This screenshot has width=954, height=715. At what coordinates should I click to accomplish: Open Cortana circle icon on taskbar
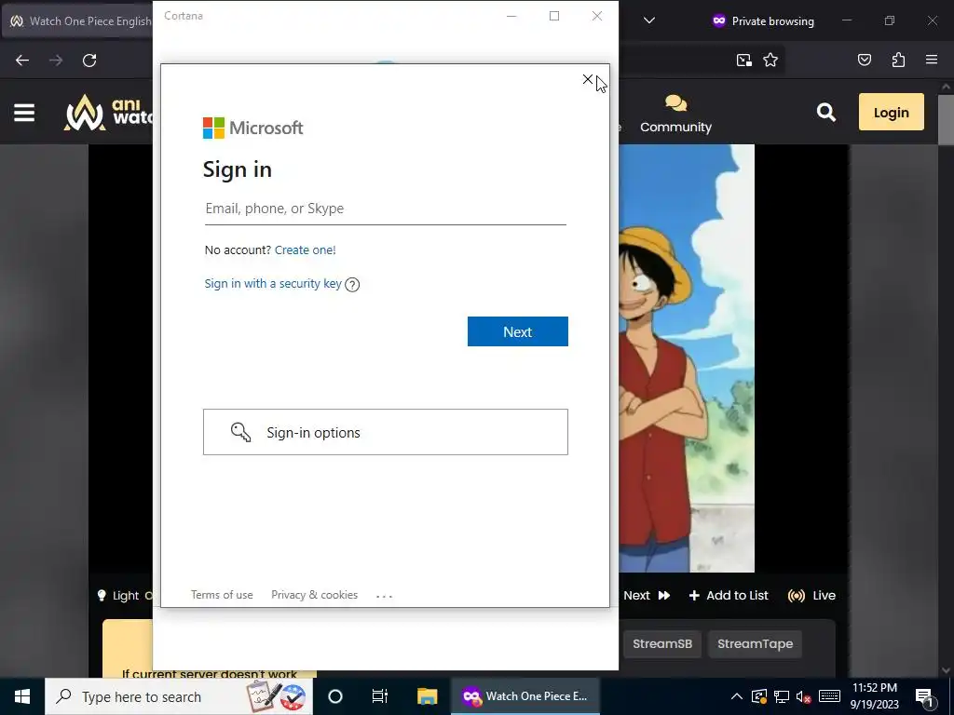(335, 696)
